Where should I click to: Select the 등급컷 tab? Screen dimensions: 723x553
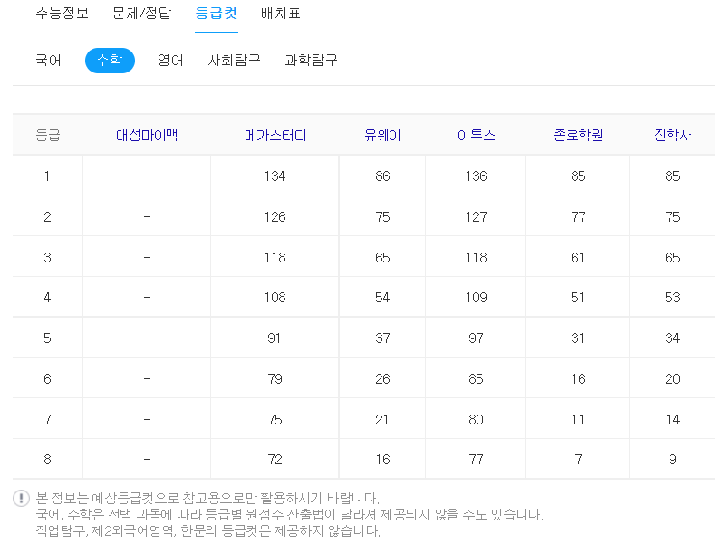(217, 13)
